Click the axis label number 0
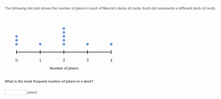The width and height of the screenshot is (221, 99). click(x=17, y=61)
